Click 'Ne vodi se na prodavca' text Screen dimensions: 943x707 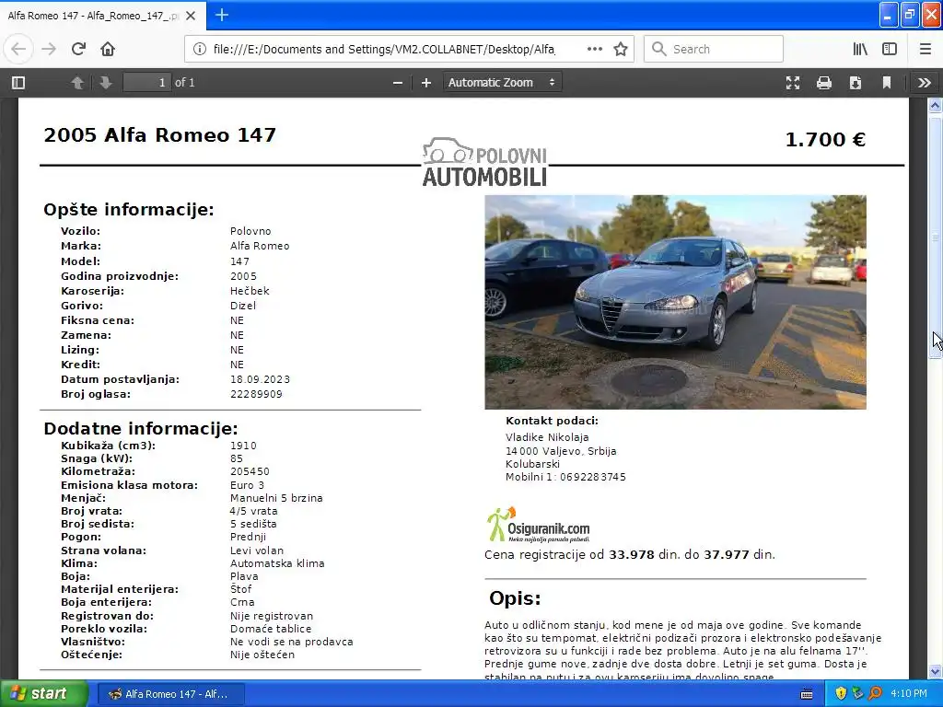click(x=292, y=642)
